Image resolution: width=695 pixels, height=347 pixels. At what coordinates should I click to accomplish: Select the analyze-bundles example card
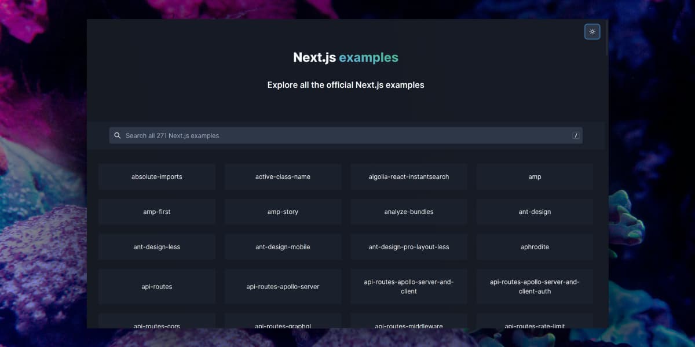(x=409, y=212)
